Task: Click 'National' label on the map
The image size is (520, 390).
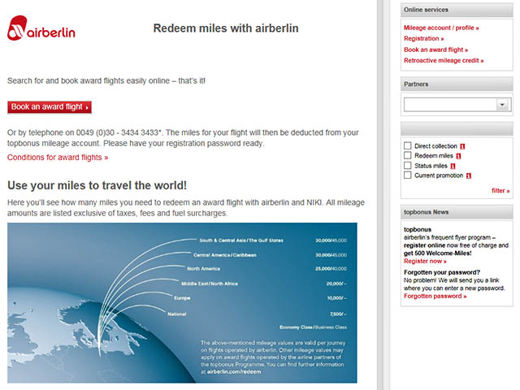Action: [x=177, y=314]
